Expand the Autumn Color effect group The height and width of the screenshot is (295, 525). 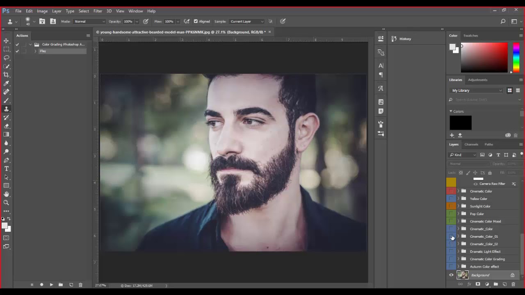pos(459,267)
